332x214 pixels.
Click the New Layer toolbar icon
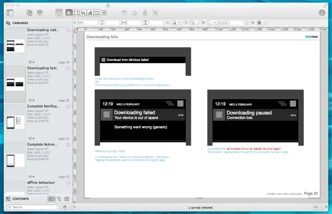click(39, 12)
